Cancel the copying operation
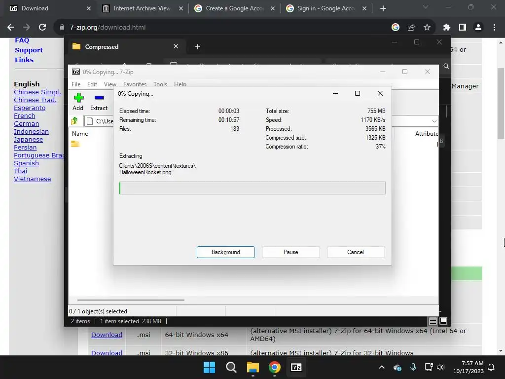The height and width of the screenshot is (379, 505). click(x=356, y=252)
